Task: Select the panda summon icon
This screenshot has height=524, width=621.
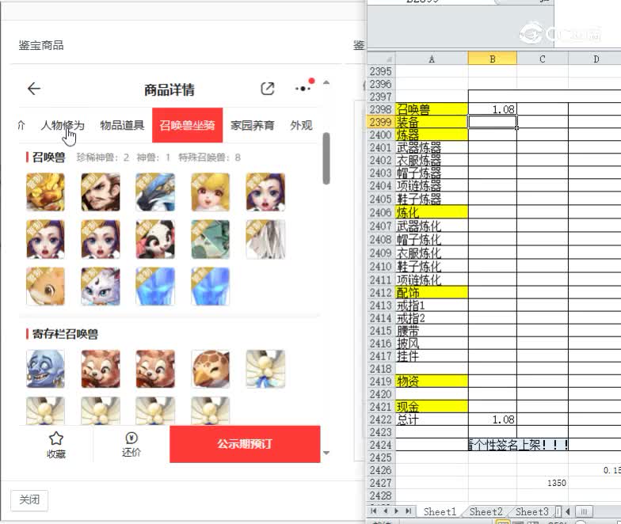Action: [155, 239]
